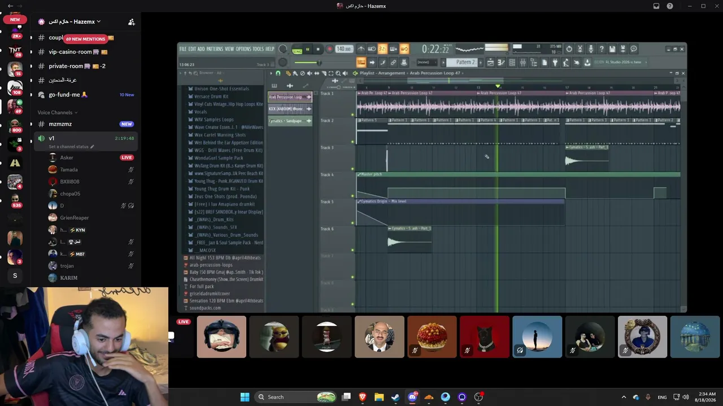Open the PATTERNS menu
Image resolution: width=723 pixels, height=406 pixels.
click(215, 49)
